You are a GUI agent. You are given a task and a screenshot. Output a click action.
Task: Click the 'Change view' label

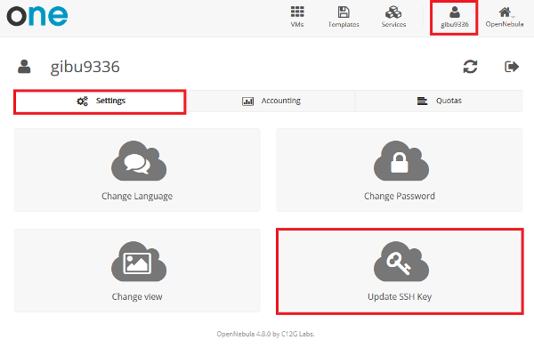[137, 296]
